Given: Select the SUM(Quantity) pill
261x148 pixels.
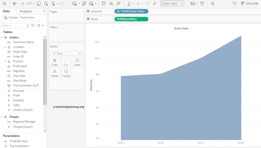Looking at the screenshot, I should coord(131,19).
